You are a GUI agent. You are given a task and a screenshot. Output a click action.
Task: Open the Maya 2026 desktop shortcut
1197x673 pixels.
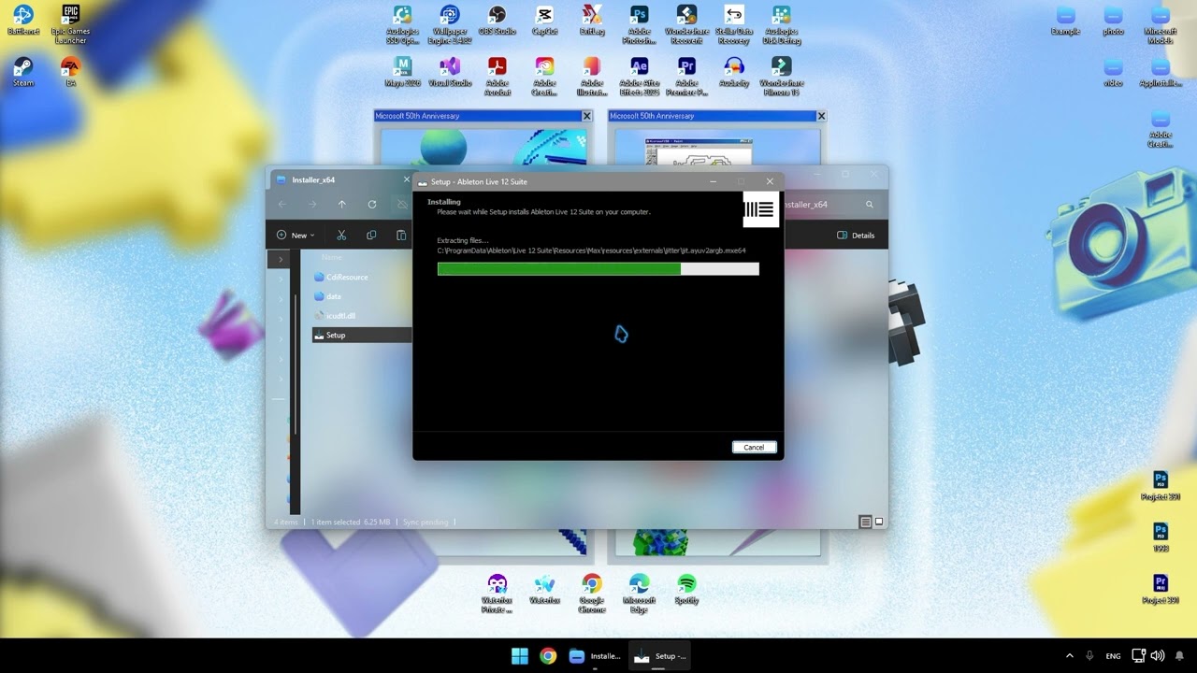point(402,72)
